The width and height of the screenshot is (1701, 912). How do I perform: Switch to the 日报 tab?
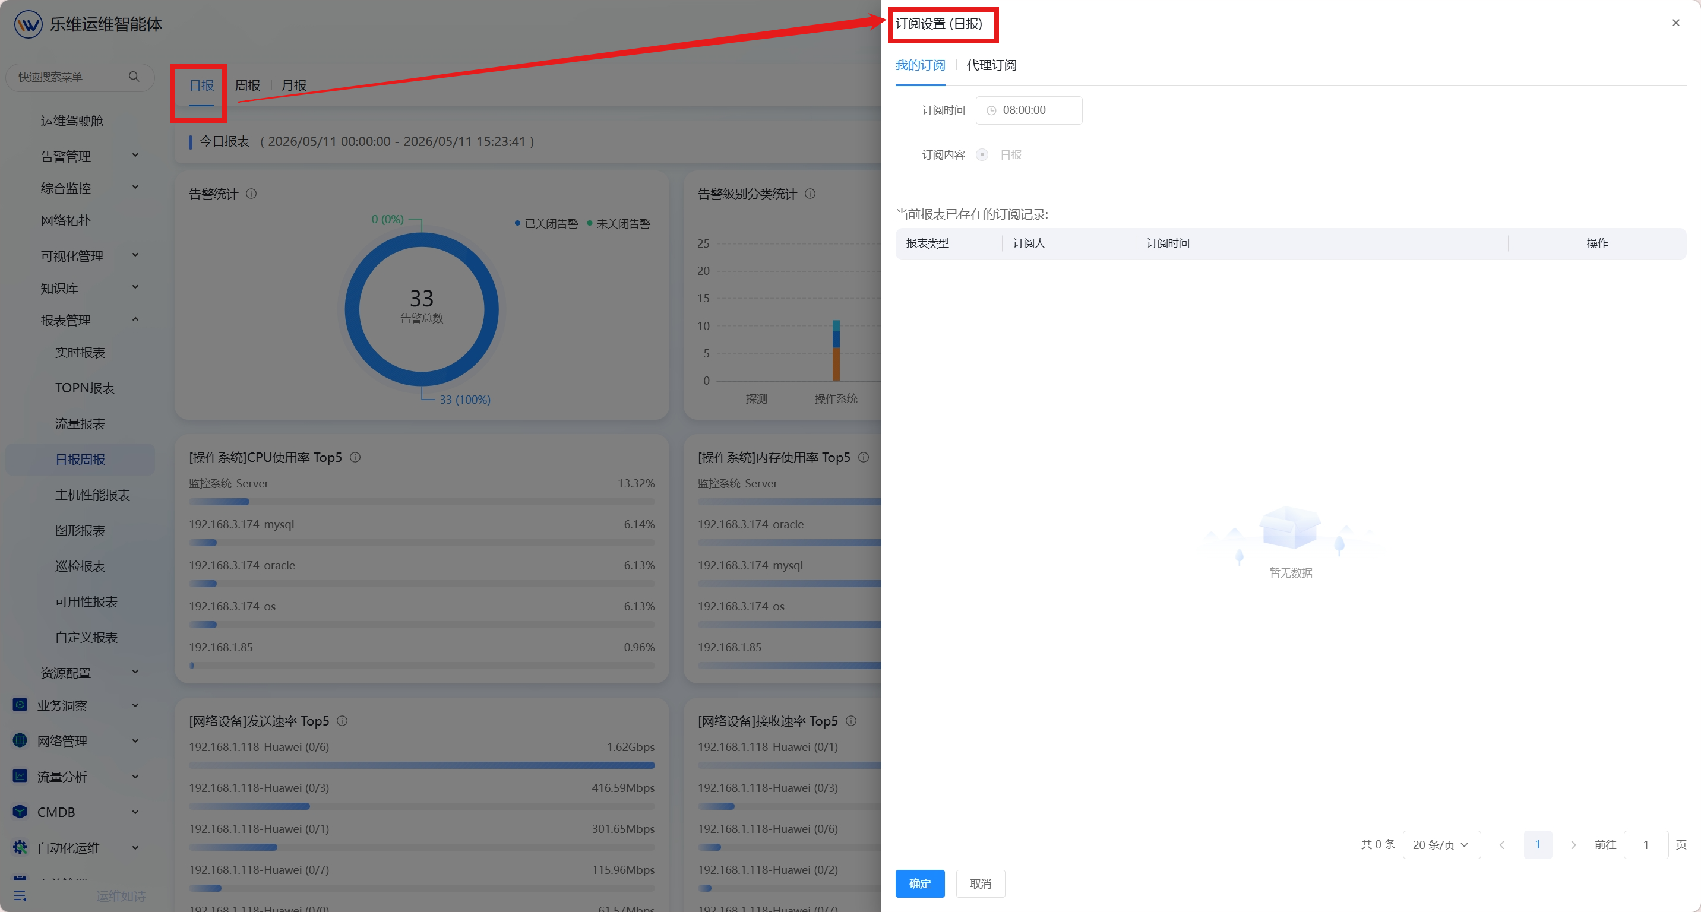coord(201,85)
